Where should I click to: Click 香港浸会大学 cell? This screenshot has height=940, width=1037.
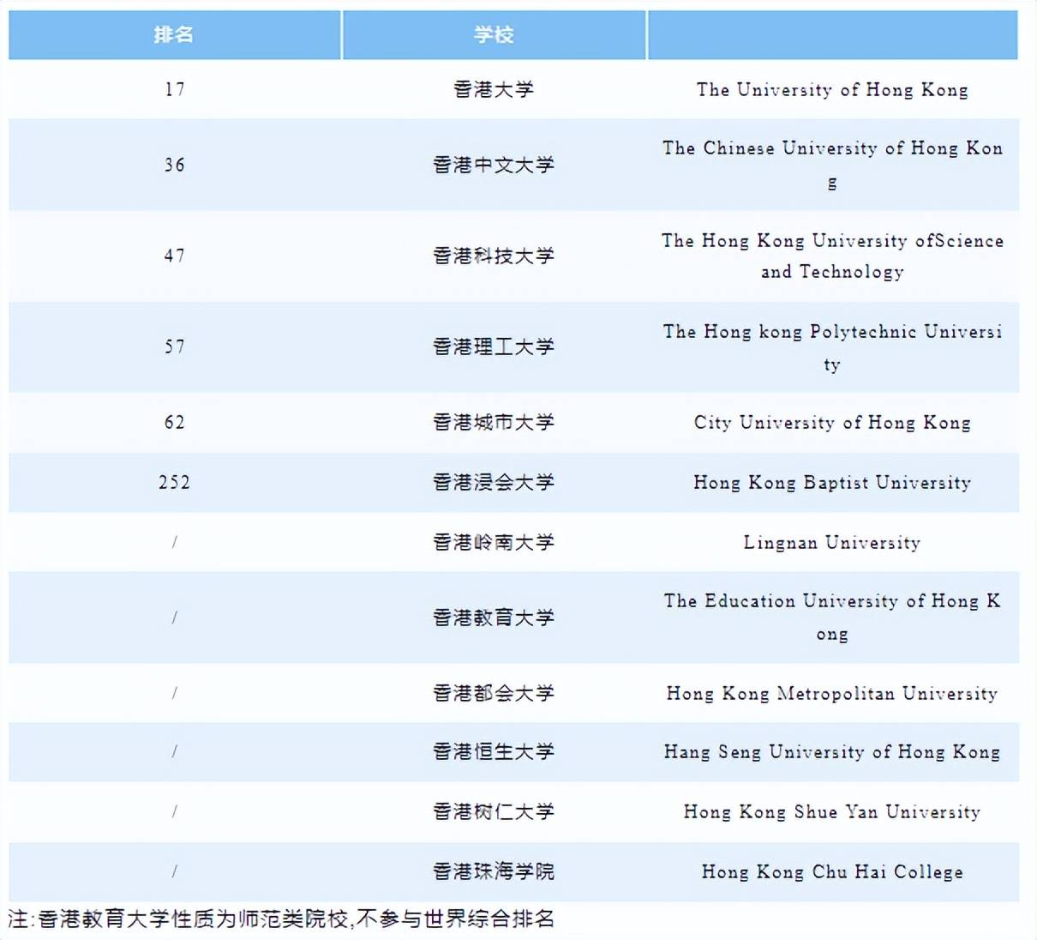coord(494,482)
